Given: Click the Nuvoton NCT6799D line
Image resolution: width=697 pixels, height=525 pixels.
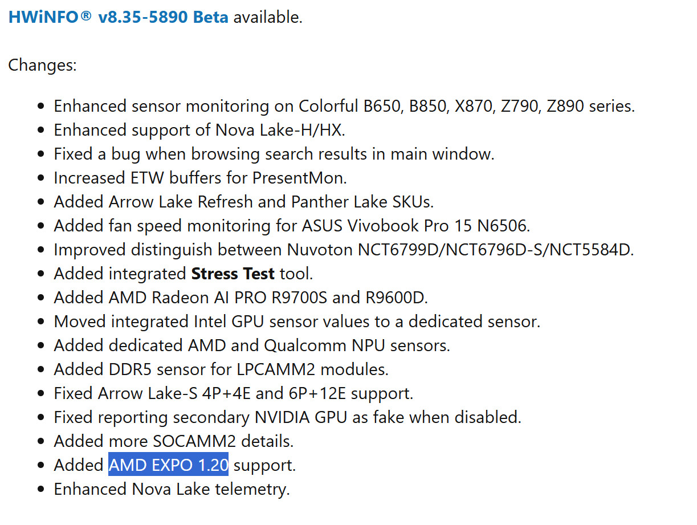Looking at the screenshot, I should point(344,250).
